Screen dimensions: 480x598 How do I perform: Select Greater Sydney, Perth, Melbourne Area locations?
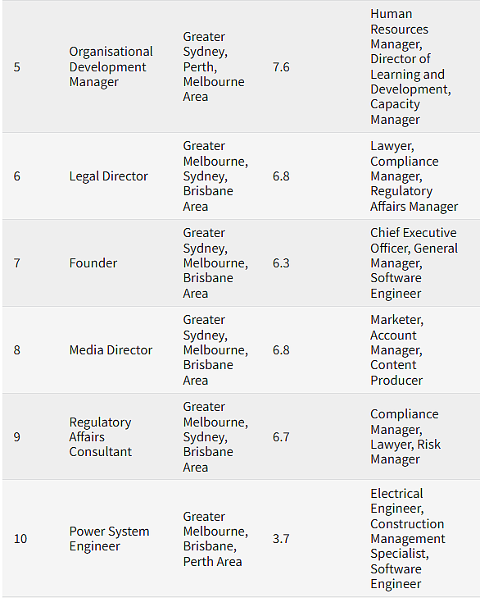214,66
